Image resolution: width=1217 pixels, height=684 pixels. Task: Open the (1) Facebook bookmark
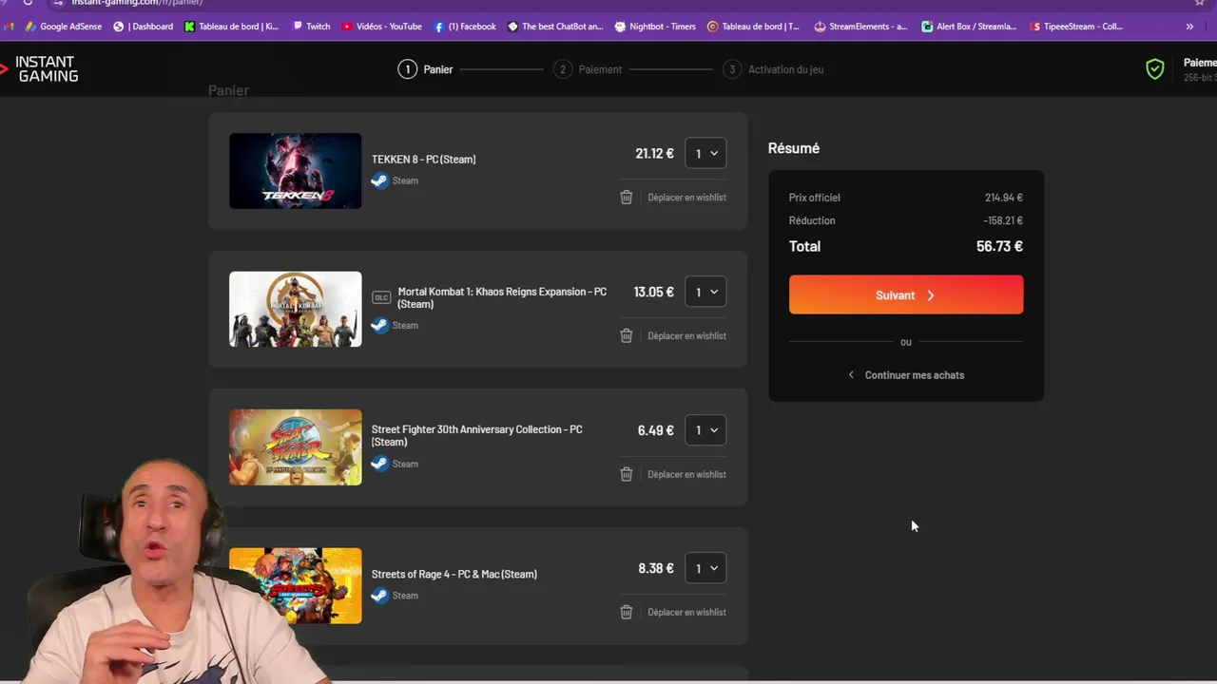click(x=465, y=27)
